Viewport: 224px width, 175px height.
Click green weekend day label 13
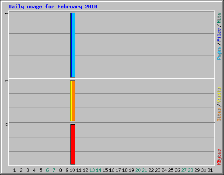92,170
